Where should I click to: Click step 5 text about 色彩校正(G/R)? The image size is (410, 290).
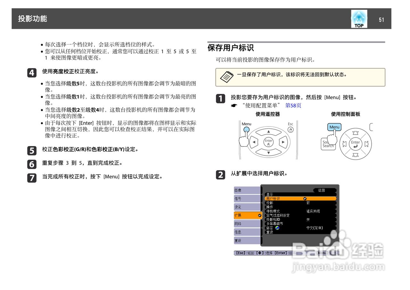pos(90,149)
